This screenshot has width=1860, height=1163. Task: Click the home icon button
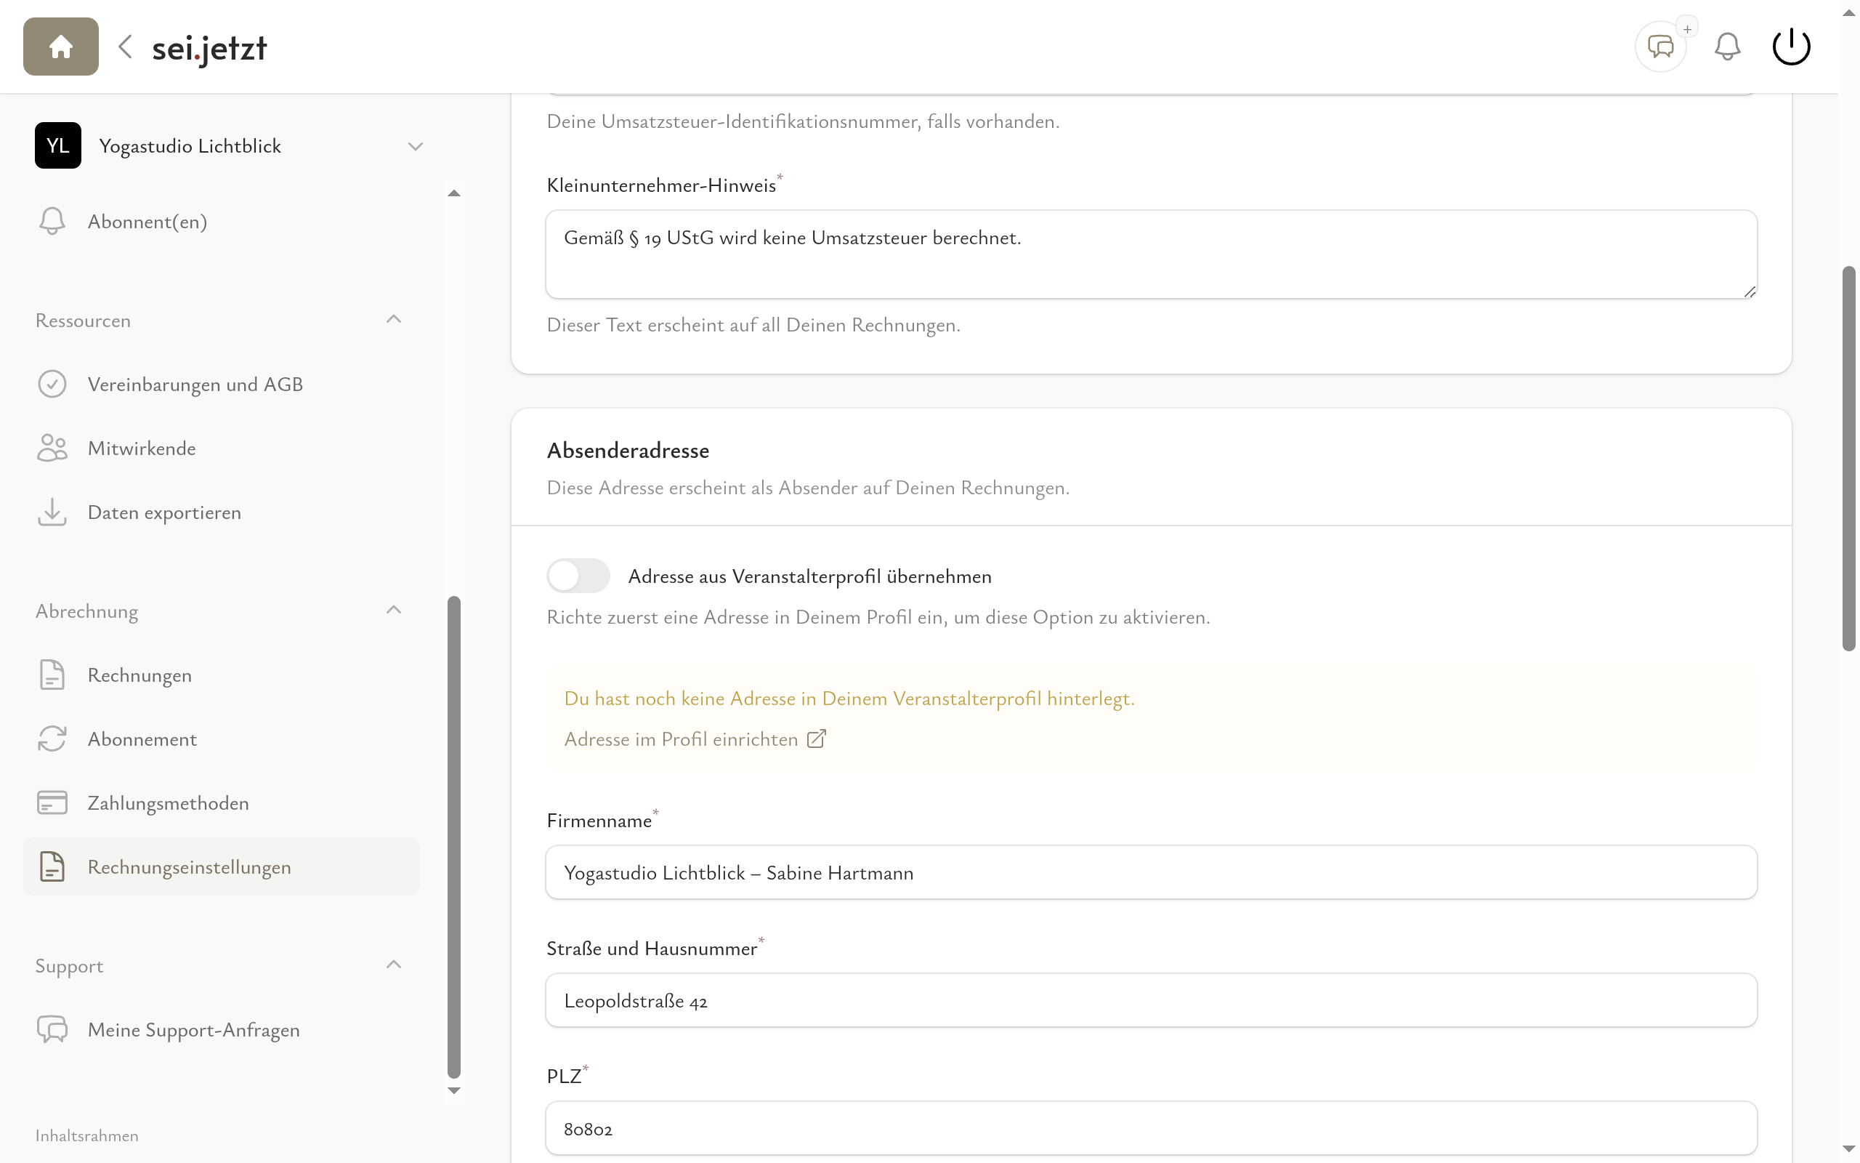point(61,47)
